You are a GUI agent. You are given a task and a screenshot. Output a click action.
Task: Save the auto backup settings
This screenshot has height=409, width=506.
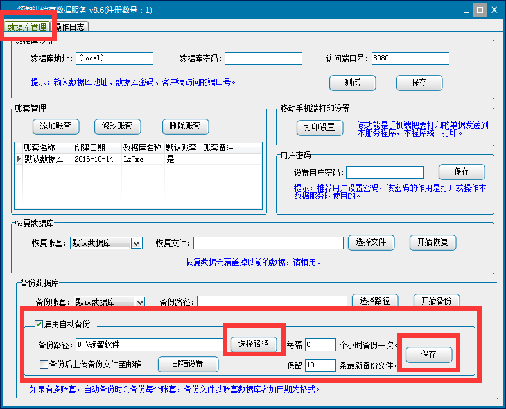pos(429,355)
